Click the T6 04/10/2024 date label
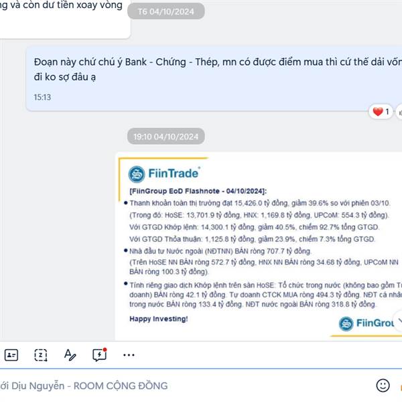Screen dimensions: 402x402 coord(166,11)
